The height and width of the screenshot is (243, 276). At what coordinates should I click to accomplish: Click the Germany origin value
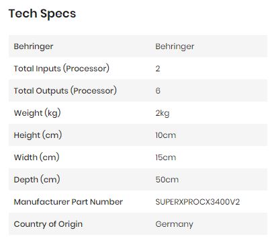point(174,224)
